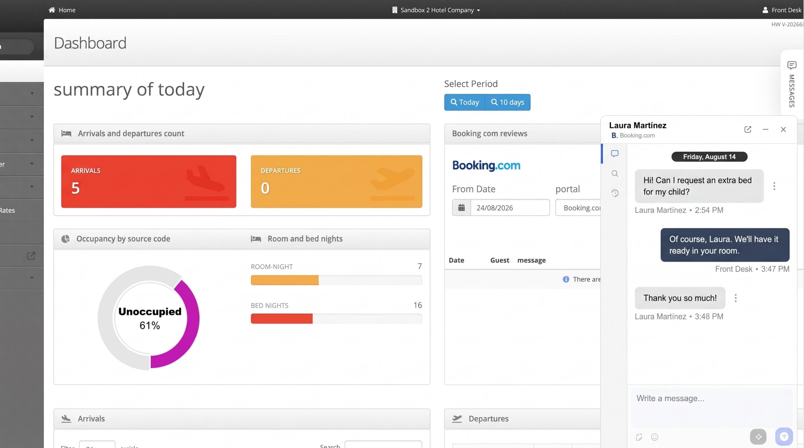This screenshot has width=804, height=448.
Task: Click the 'Guest' column header in reviews
Action: click(500, 260)
